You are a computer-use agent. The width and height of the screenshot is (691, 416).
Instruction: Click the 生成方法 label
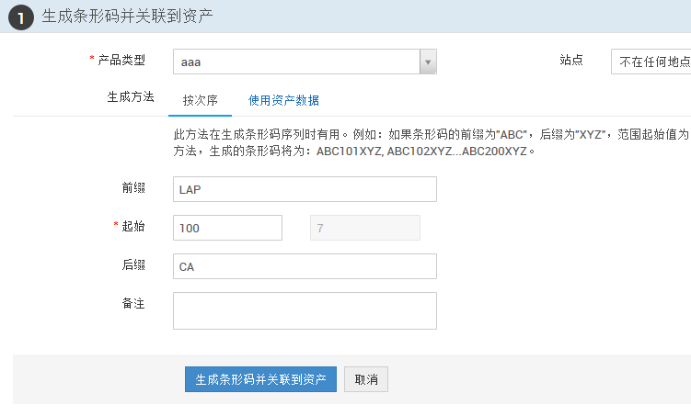(131, 96)
